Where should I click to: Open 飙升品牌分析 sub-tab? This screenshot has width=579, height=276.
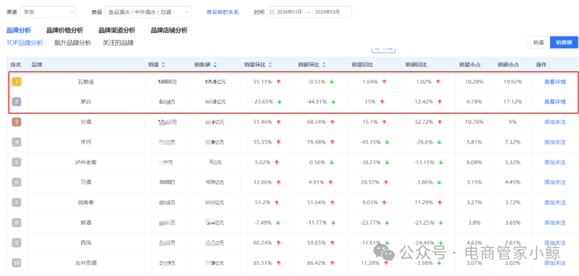(x=73, y=43)
